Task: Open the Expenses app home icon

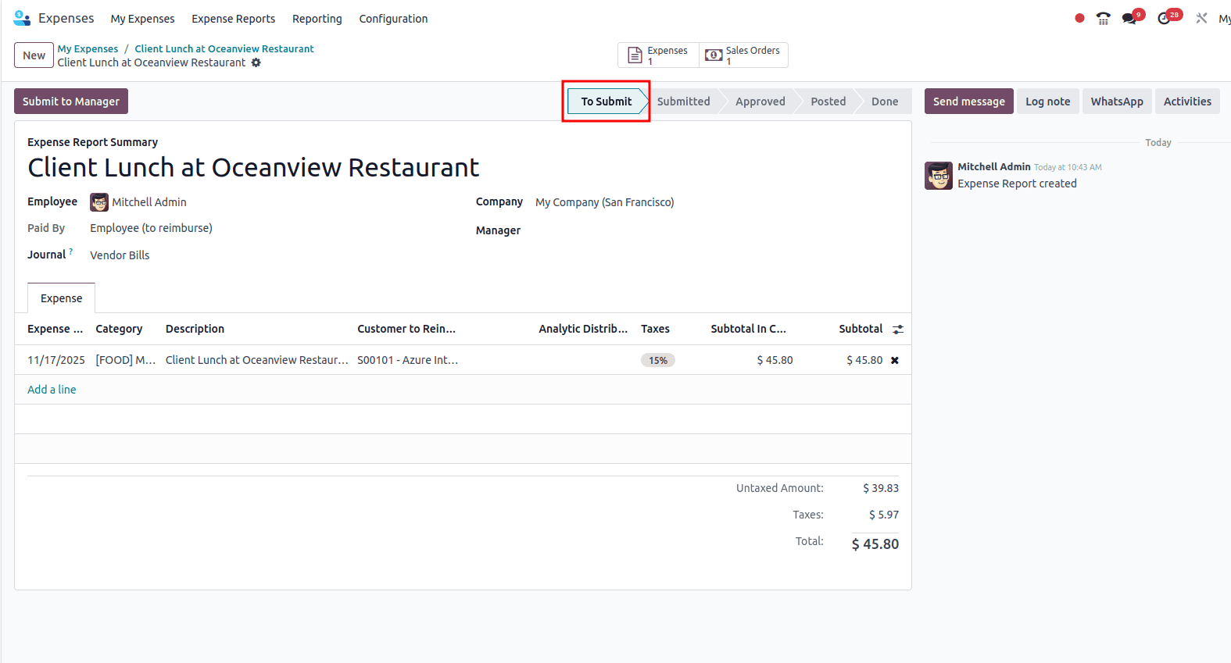Action: click(x=22, y=18)
